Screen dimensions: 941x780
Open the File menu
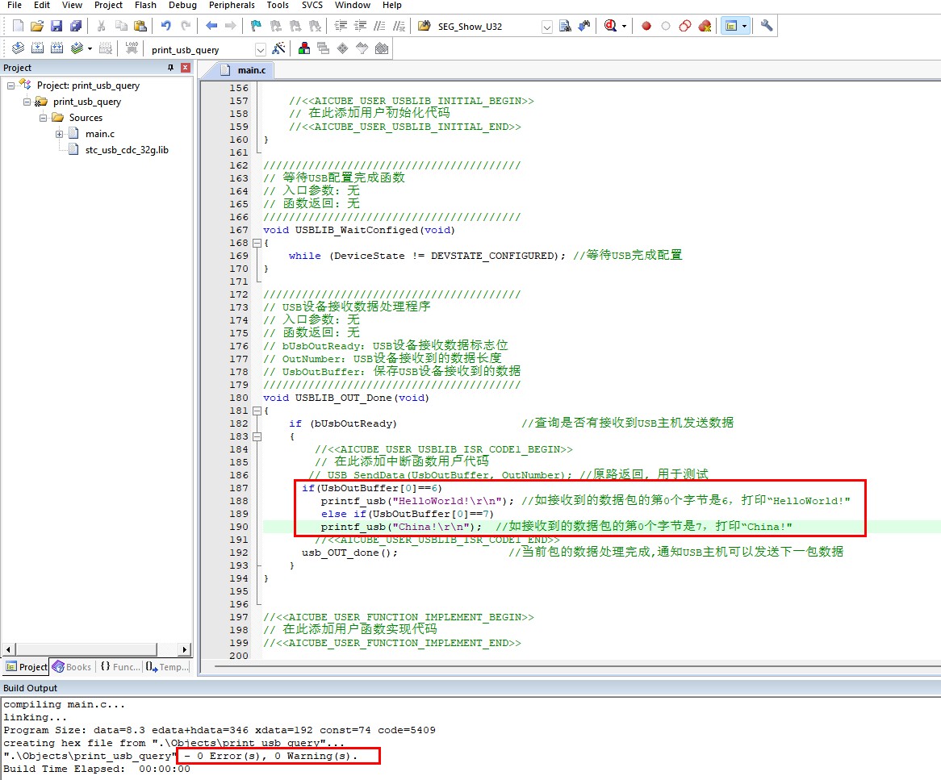15,6
